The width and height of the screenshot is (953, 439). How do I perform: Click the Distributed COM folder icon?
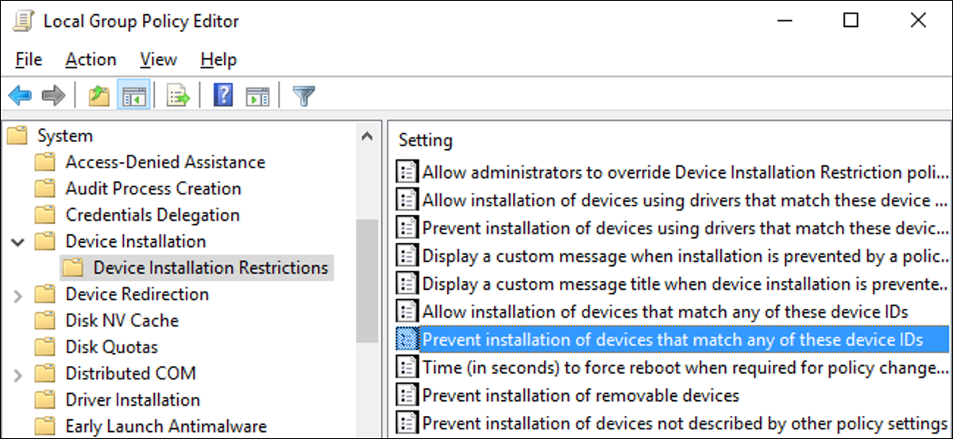(x=45, y=373)
